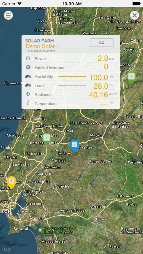Click the Power gauge icon
143x254 pixels.
coord(28,58)
